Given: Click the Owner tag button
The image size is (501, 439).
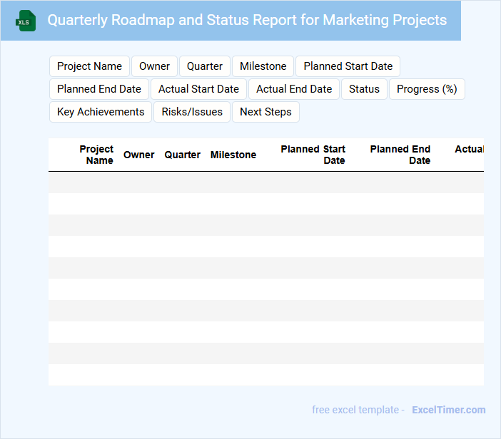Looking at the screenshot, I should [154, 66].
